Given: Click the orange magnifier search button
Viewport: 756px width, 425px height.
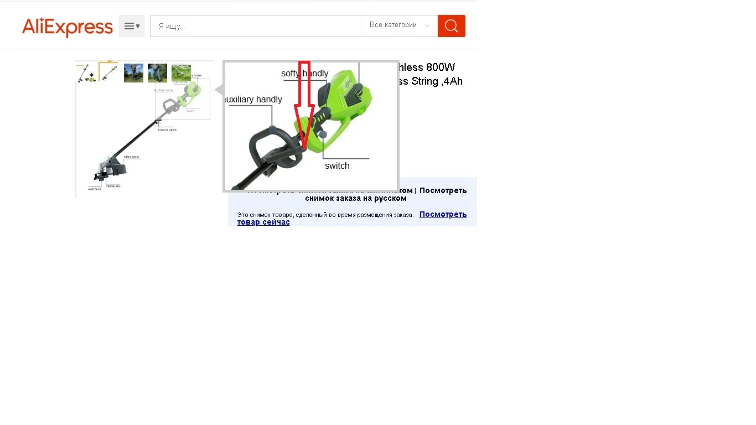Looking at the screenshot, I should click(451, 26).
